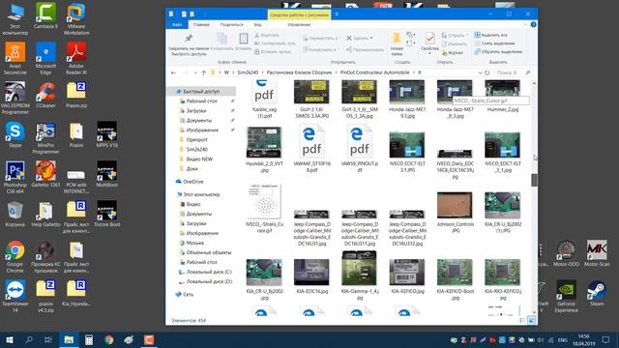Switch to the Главная ribbon tab

(x=201, y=25)
